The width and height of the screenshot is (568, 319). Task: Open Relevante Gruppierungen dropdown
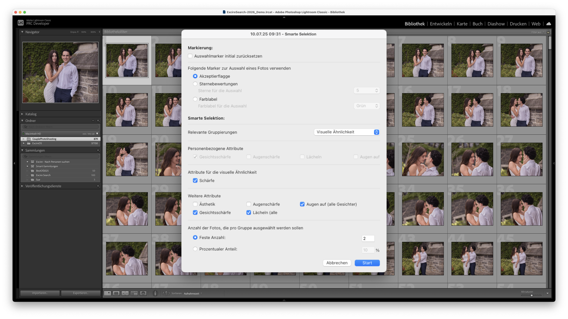[x=347, y=132]
